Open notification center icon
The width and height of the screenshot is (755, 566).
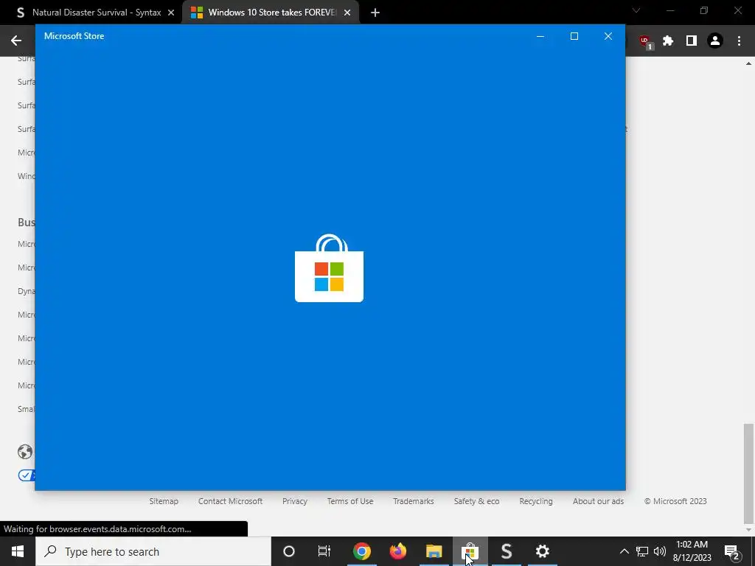732,551
